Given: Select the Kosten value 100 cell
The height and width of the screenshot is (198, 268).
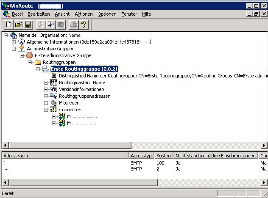Looking at the screenshot, I should click(160, 163).
